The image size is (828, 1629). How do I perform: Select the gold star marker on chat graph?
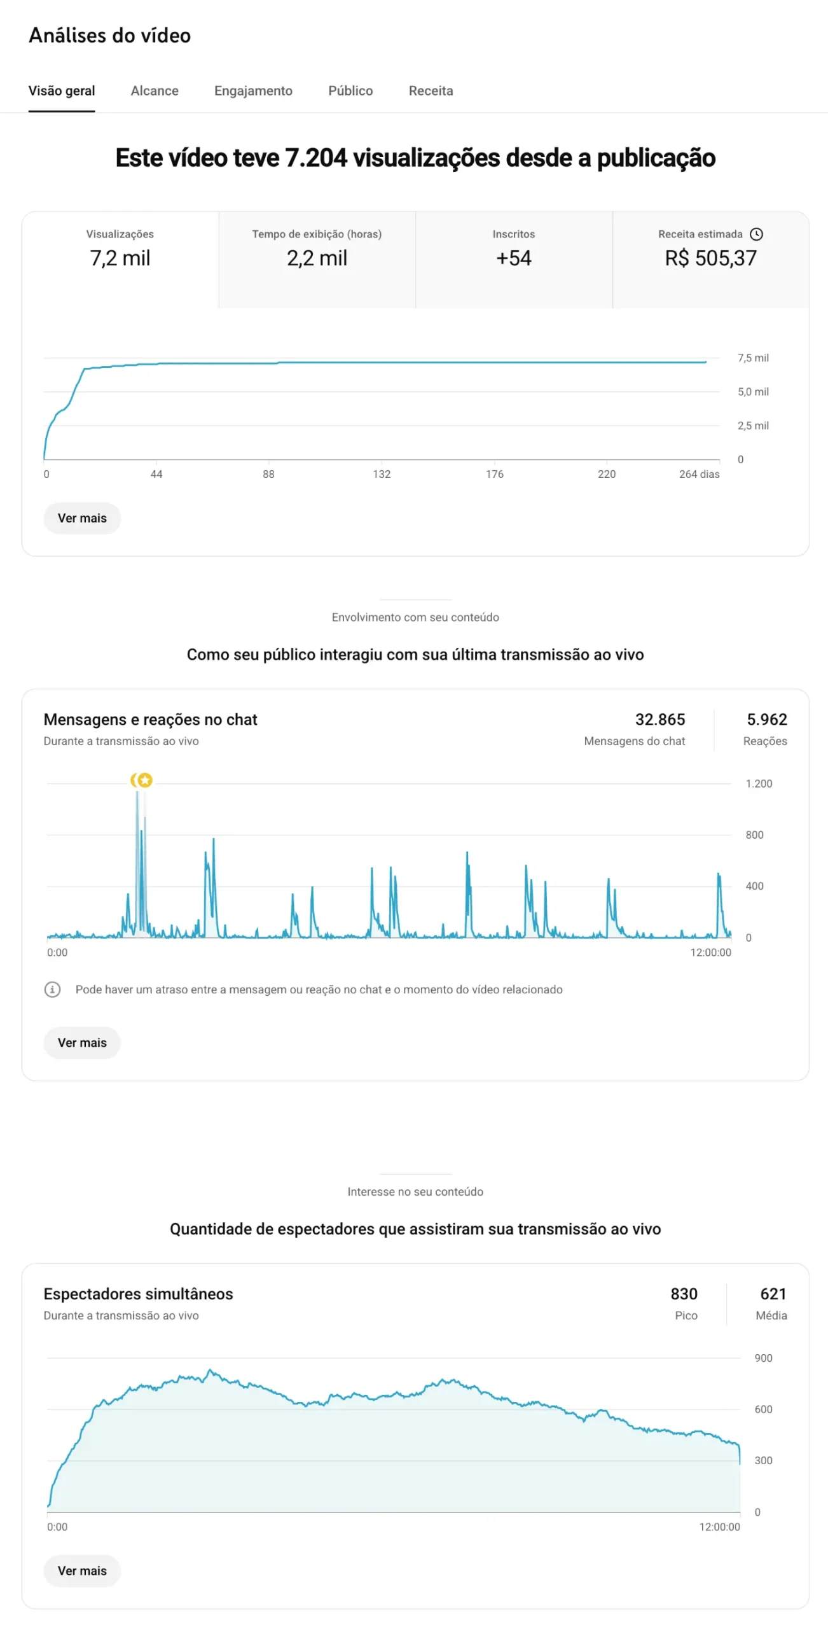pos(145,780)
